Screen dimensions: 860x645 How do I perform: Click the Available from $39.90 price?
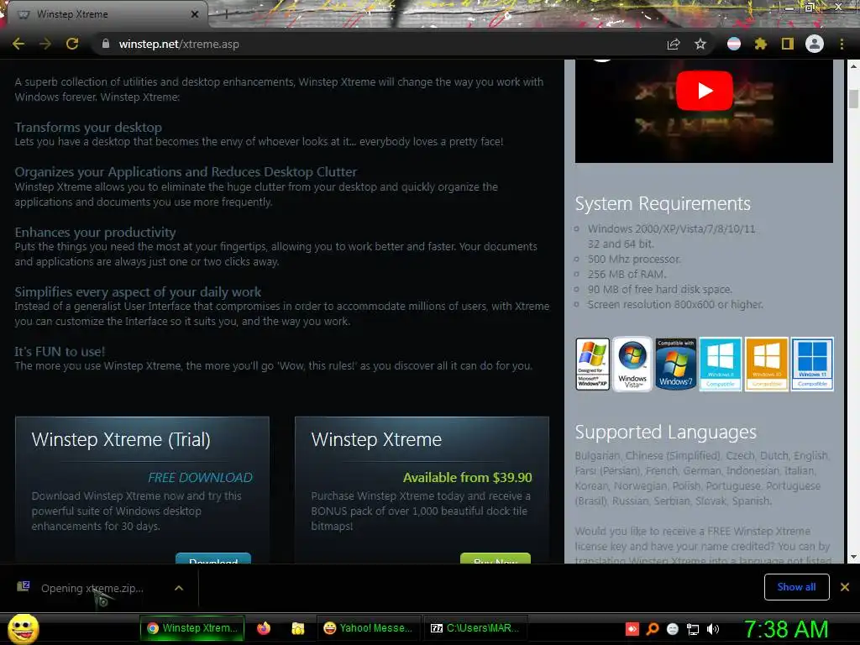click(467, 478)
